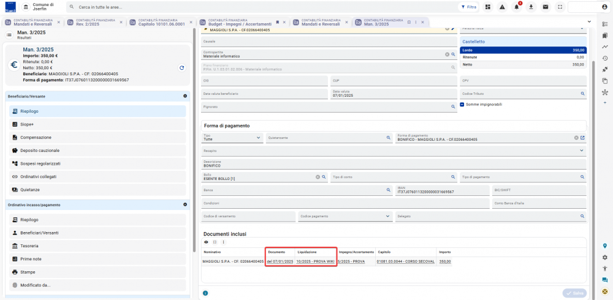Open the 5/2025 - PROVA impegno link

pos(351,261)
